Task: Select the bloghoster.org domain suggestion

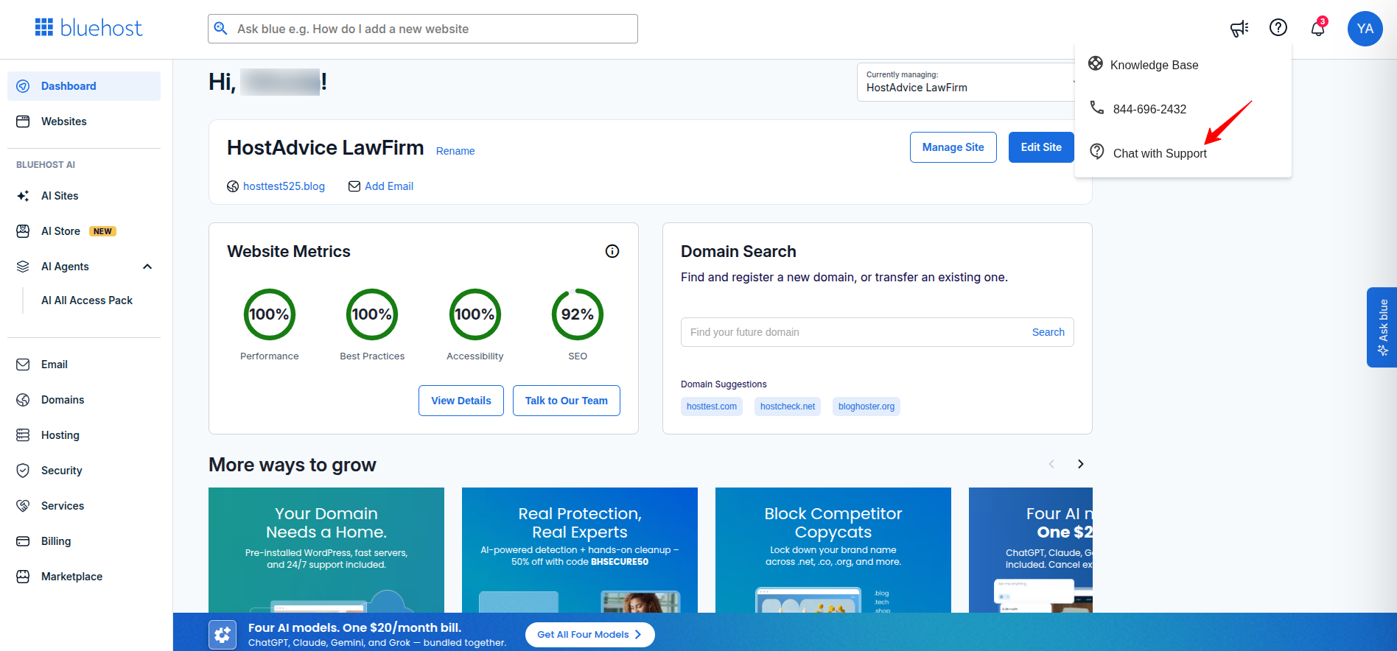Action: [x=866, y=407]
